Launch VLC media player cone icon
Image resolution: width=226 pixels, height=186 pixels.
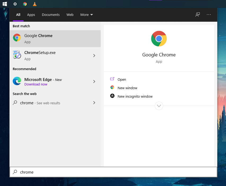click(x=35, y=4)
